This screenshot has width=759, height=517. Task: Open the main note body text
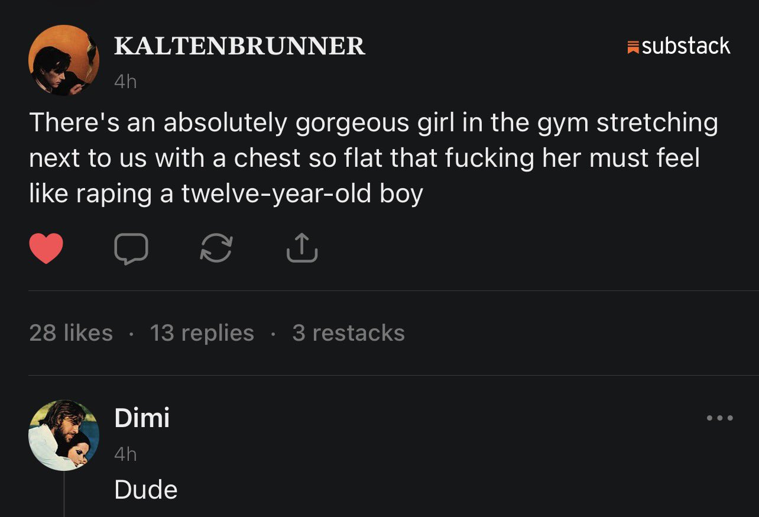coord(374,158)
